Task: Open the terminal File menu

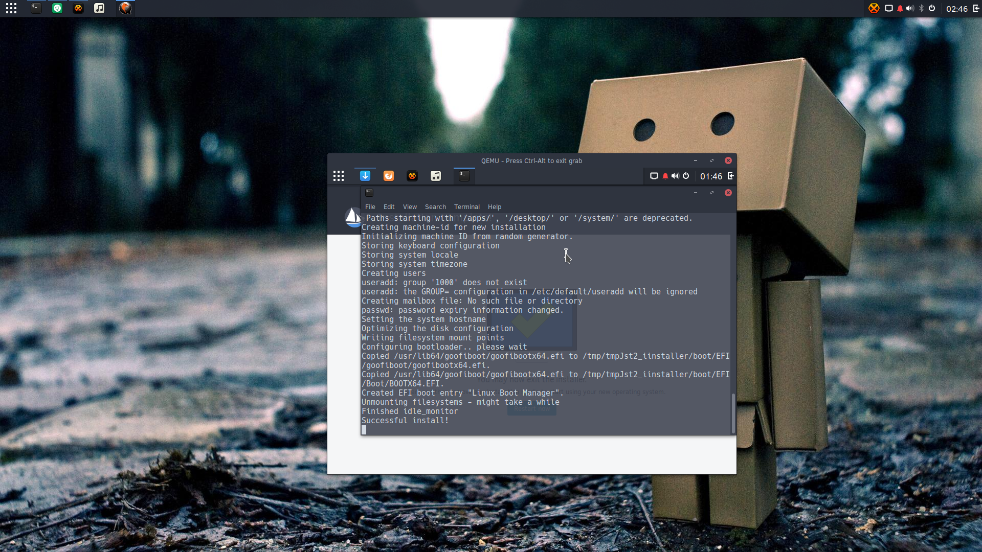Action: coord(370,207)
